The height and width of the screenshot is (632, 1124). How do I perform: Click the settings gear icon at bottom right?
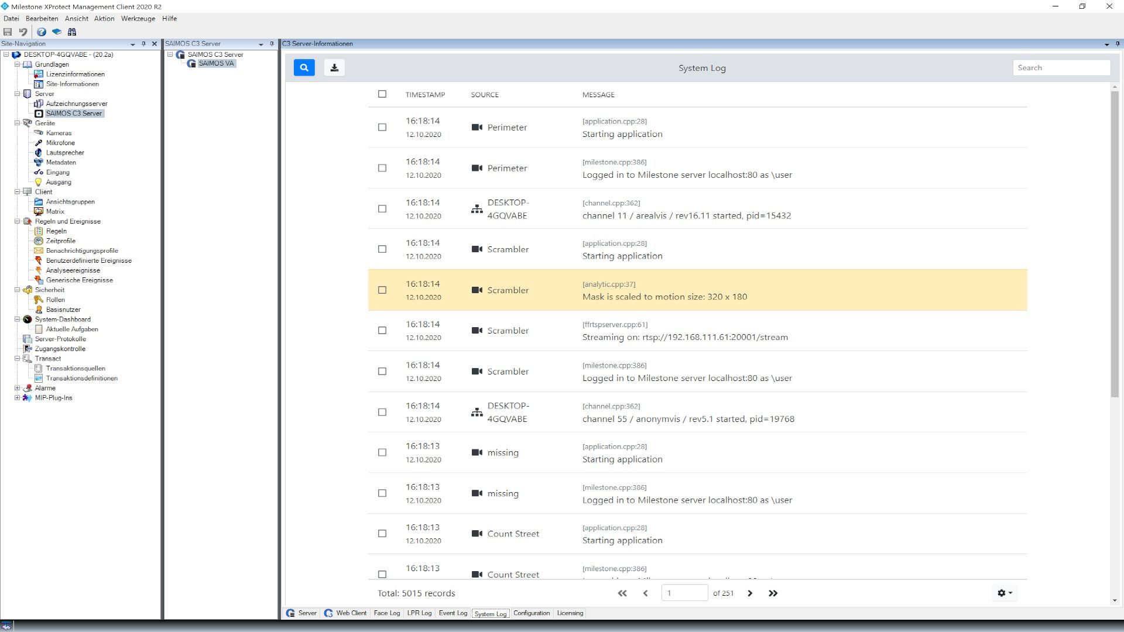tap(1005, 593)
